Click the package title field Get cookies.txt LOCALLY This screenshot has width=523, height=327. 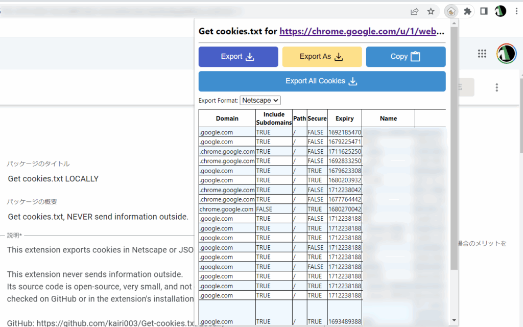pos(54,179)
